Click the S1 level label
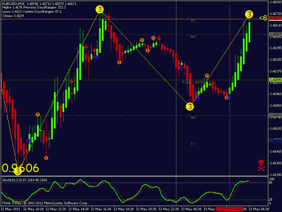This screenshot has height=212, width=282. (x=193, y=144)
